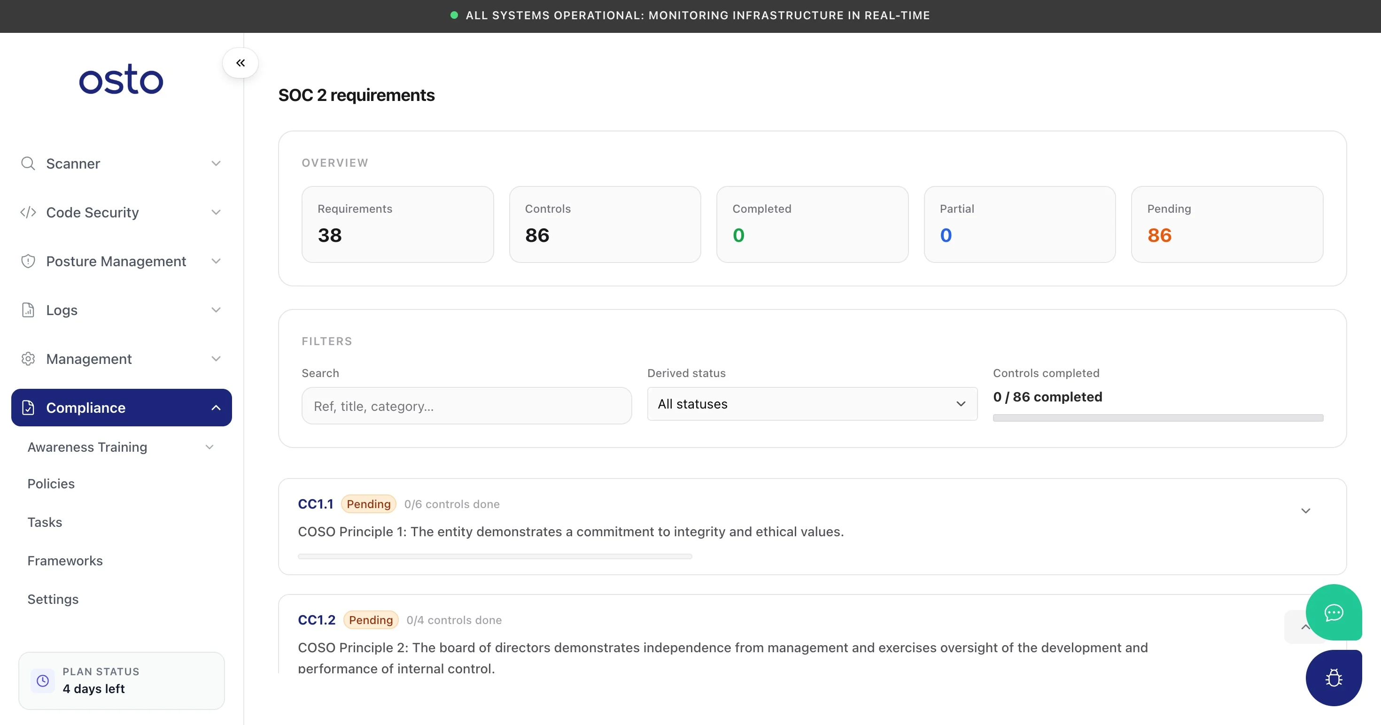Expand the Posture Management chevron
This screenshot has width=1381, height=725.
(216, 261)
